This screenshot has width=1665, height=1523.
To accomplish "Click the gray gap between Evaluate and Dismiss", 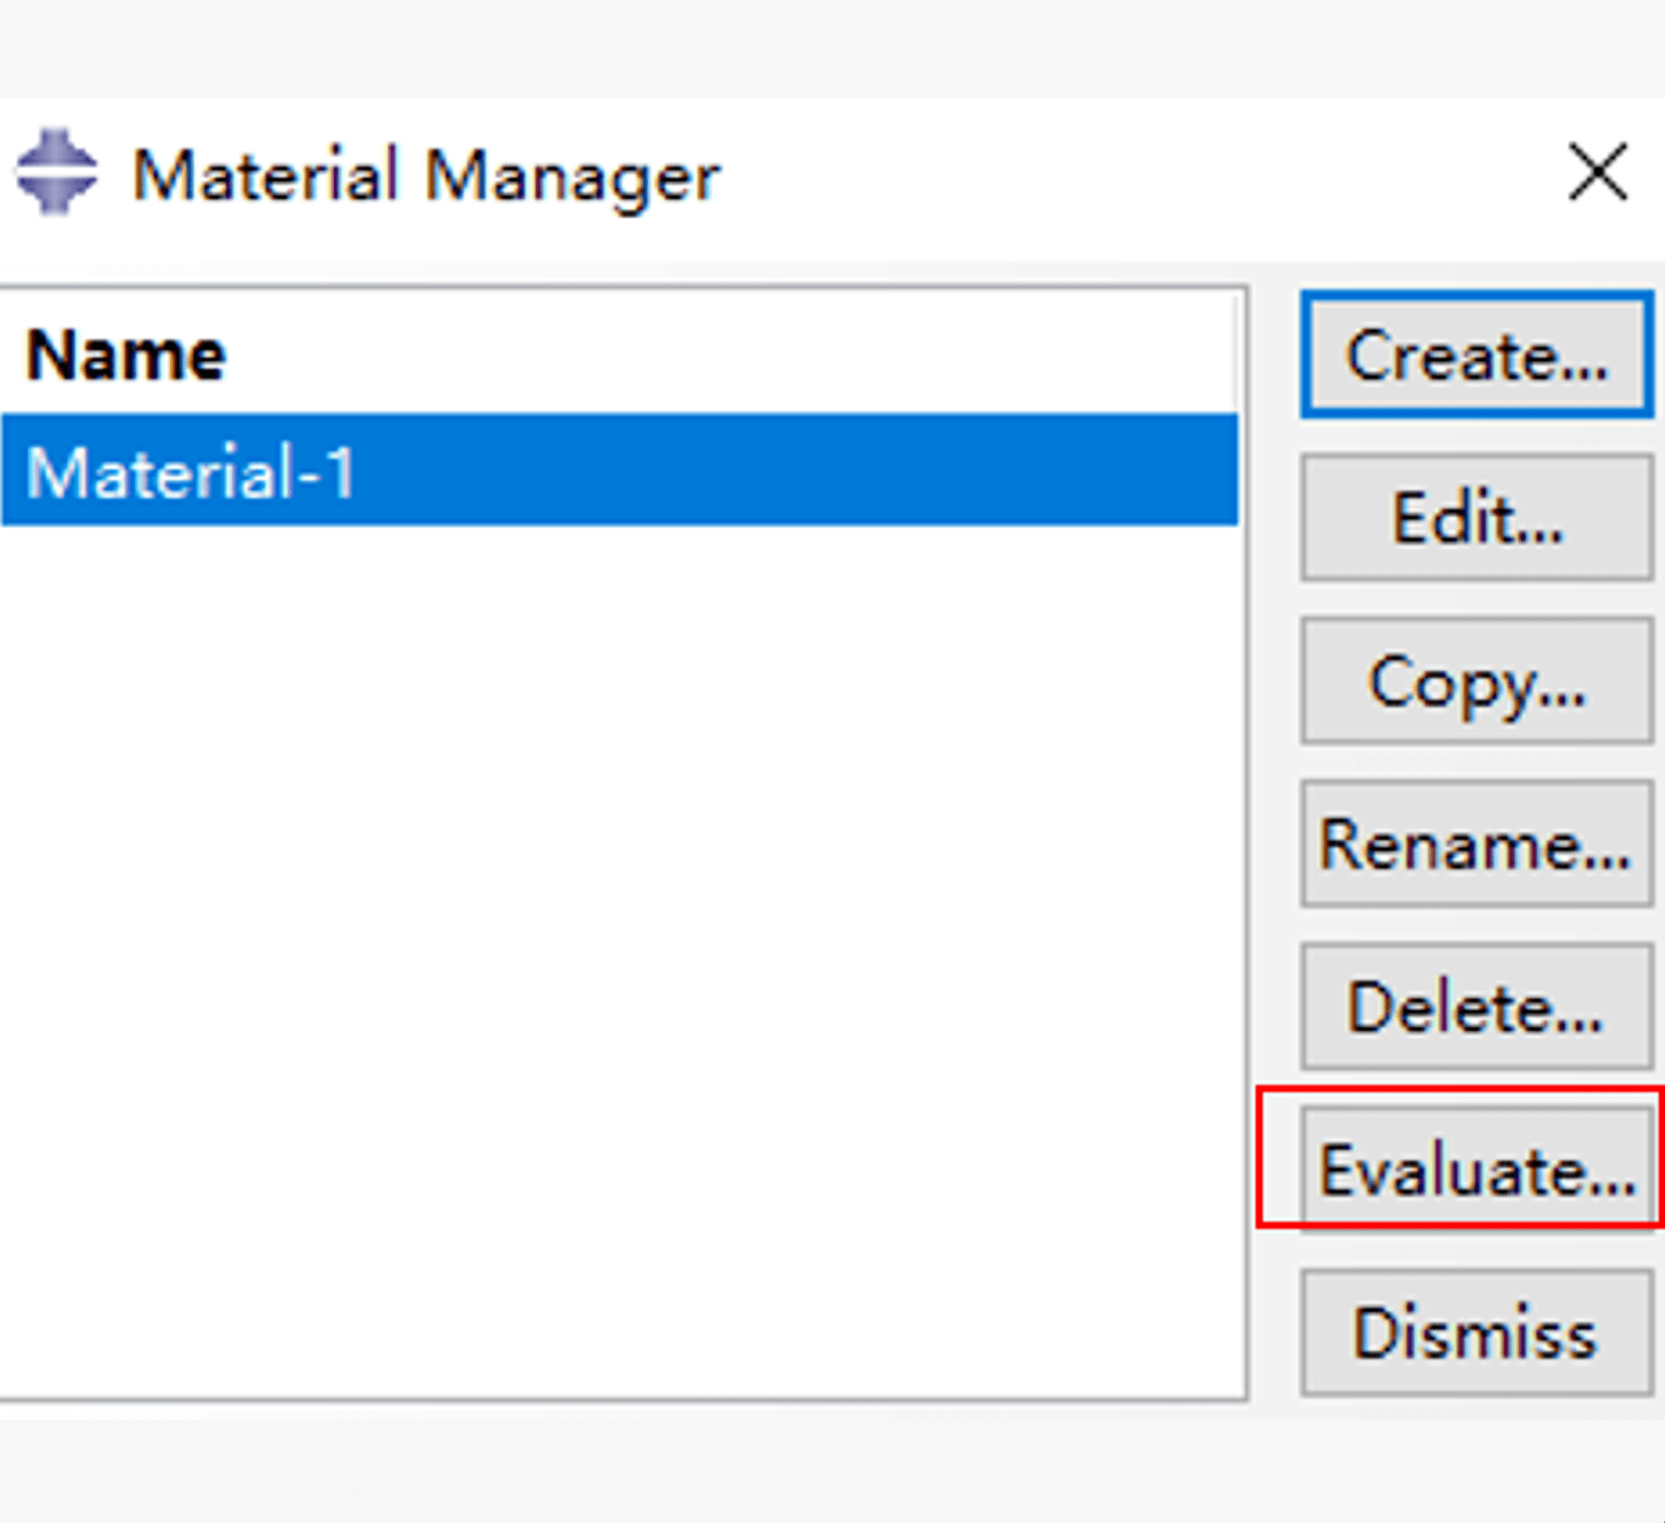I will pos(1476,1251).
